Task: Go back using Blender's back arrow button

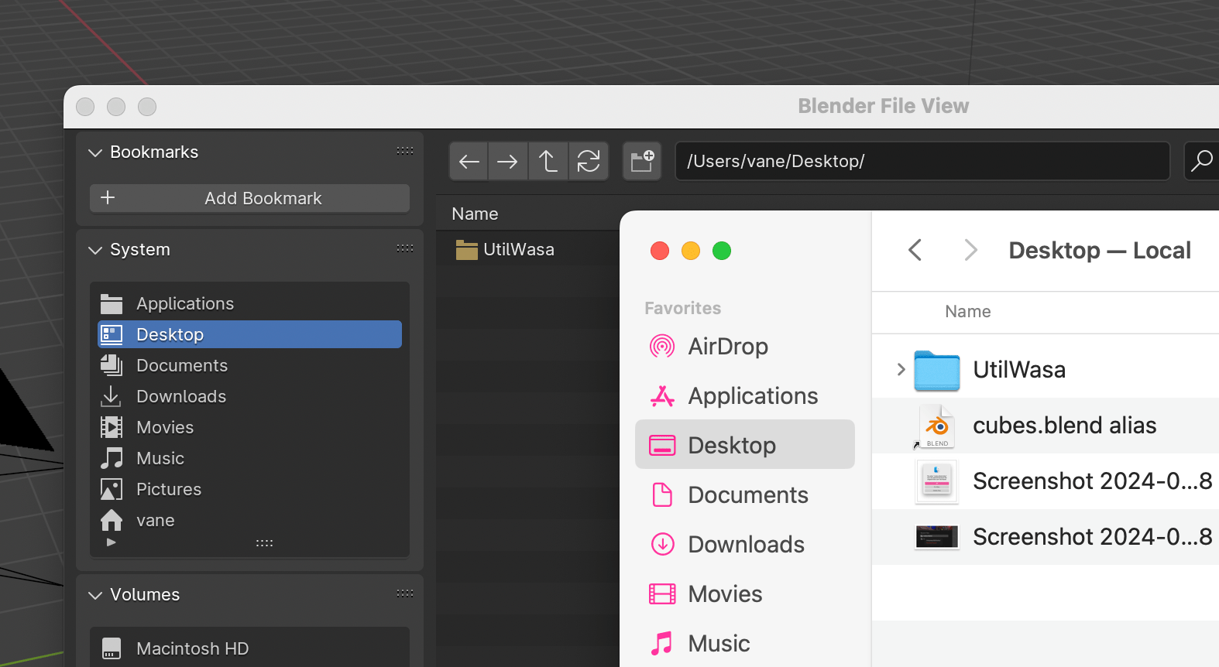Action: tap(469, 161)
